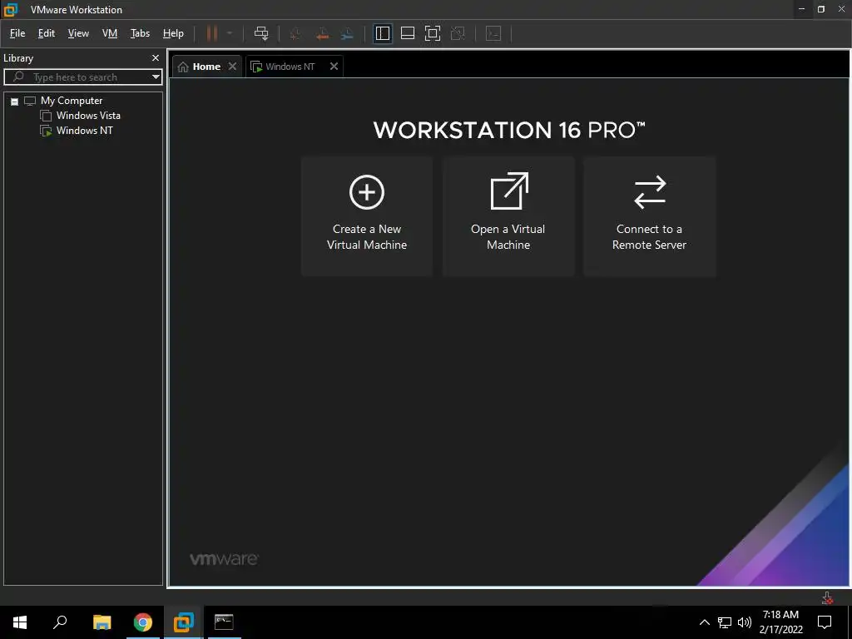
Task: Restore down the VMware Workstation window
Action: click(821, 9)
